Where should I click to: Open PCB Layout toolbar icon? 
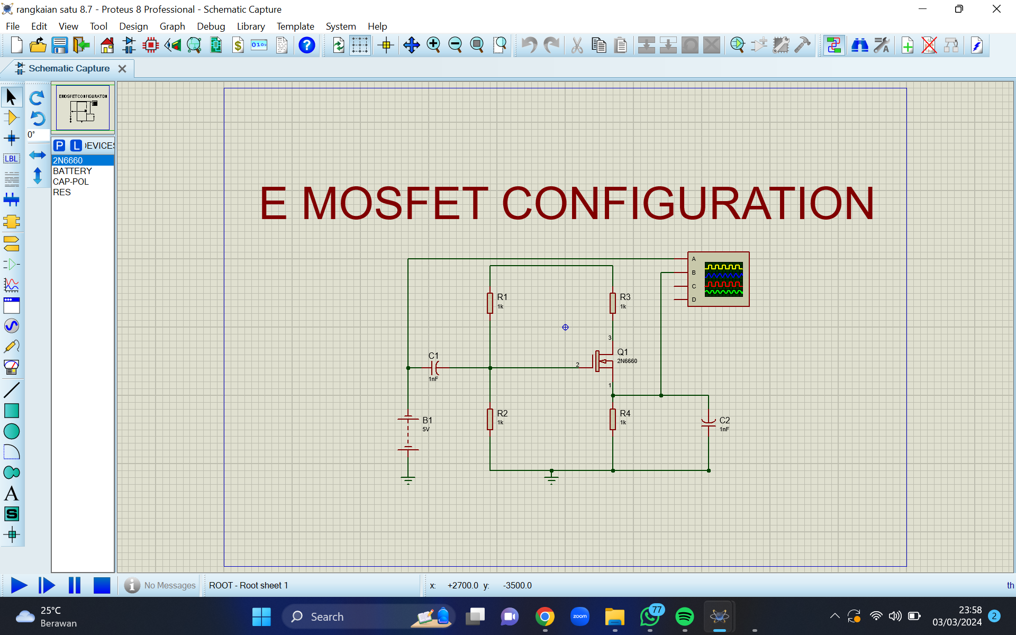(x=151, y=46)
